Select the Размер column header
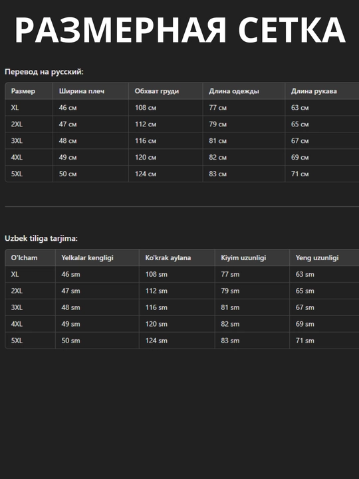Viewport: 359px width, 479px height. pyautogui.click(x=23, y=91)
